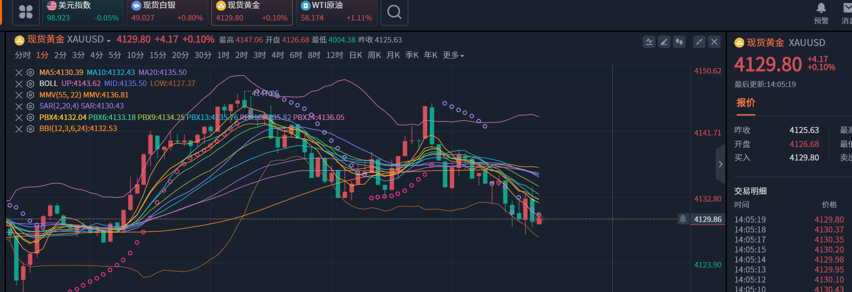
Task: Open settings gear for BBI indicator
Action: (30, 129)
